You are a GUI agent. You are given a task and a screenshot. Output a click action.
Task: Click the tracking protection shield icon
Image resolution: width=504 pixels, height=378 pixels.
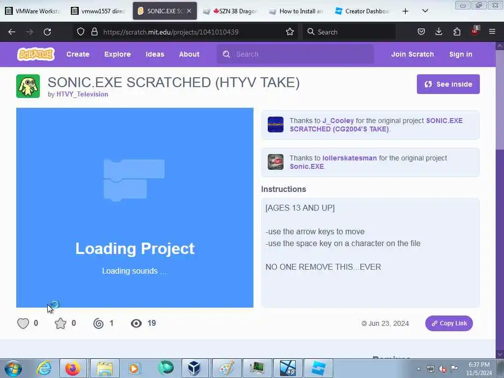[x=81, y=32]
